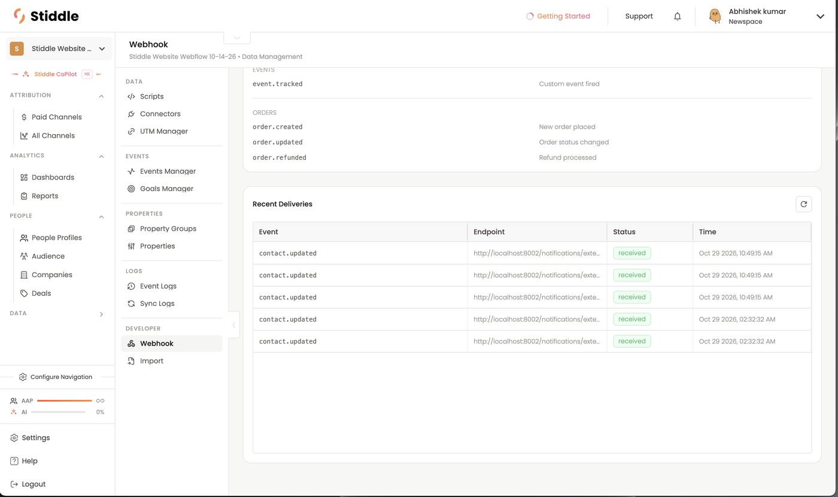Image resolution: width=838 pixels, height=497 pixels.
Task: Click the AAP usage bar
Action: [64, 401]
